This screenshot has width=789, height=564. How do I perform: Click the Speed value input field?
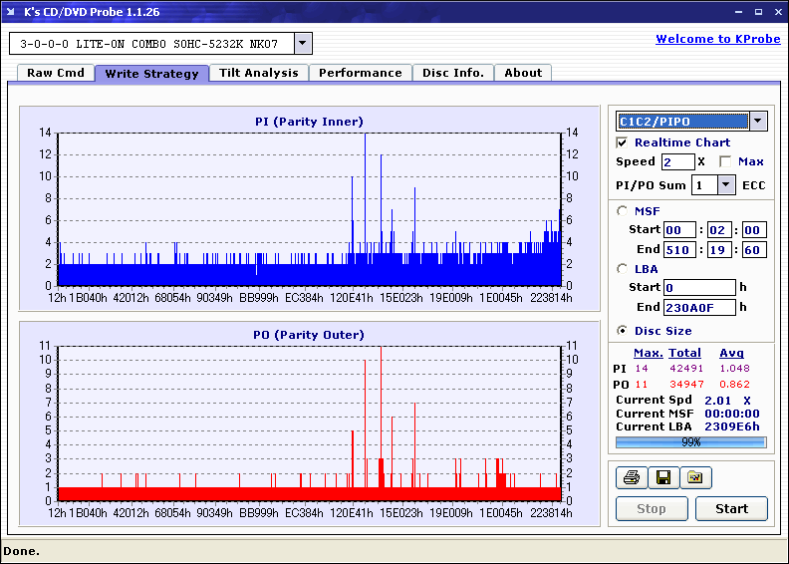click(x=677, y=161)
